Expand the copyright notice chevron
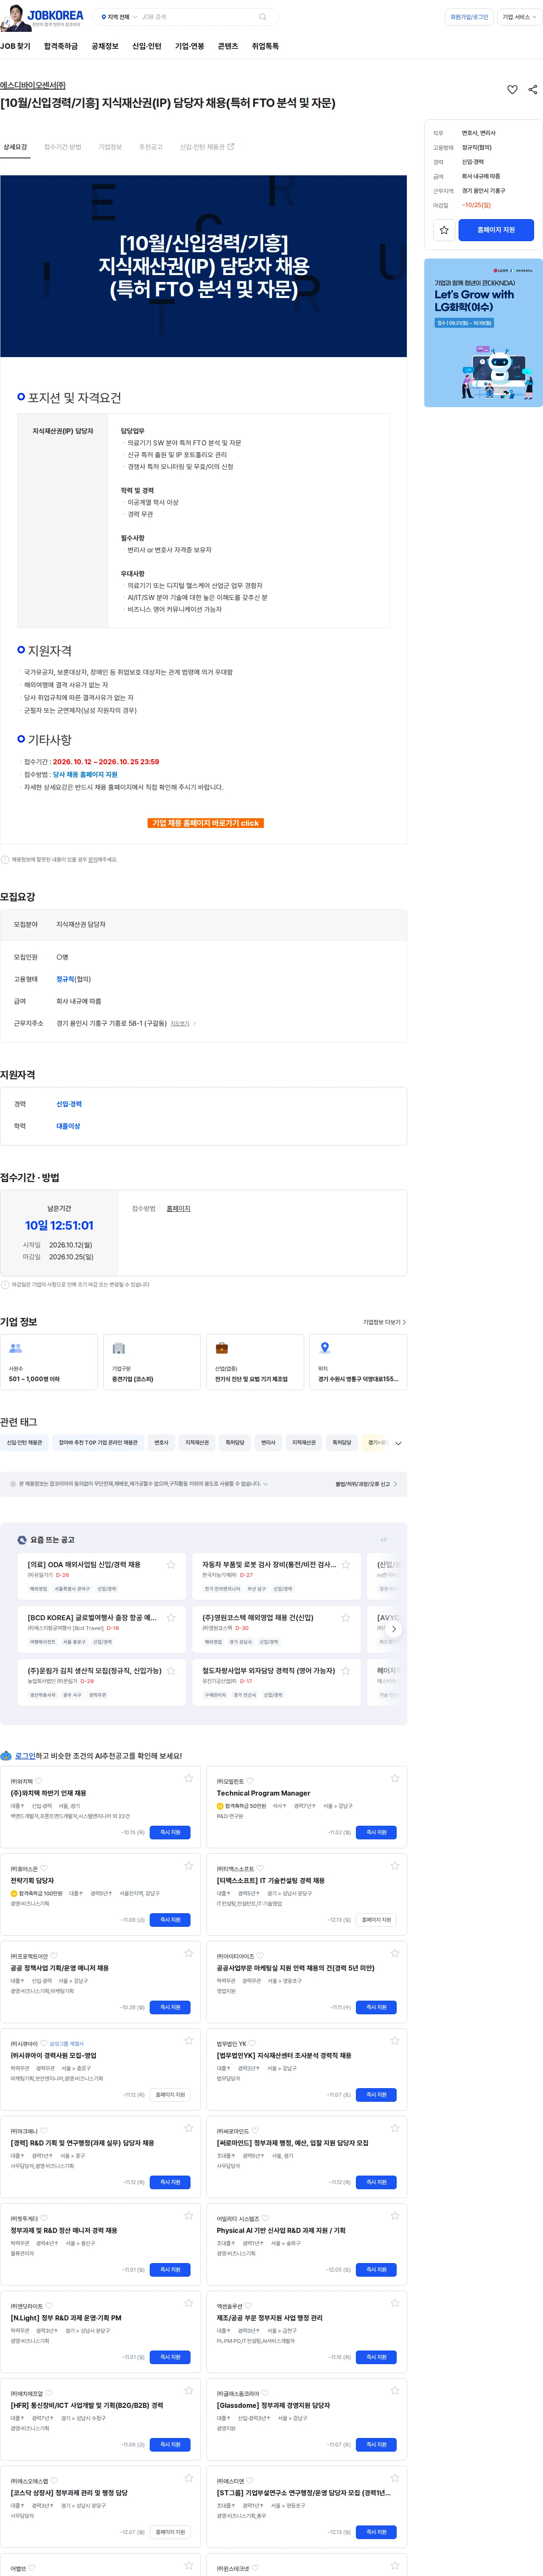This screenshot has height=2576, width=543. pos(265,1484)
